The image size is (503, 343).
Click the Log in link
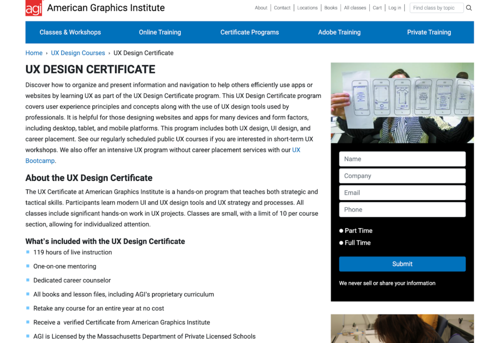click(394, 8)
